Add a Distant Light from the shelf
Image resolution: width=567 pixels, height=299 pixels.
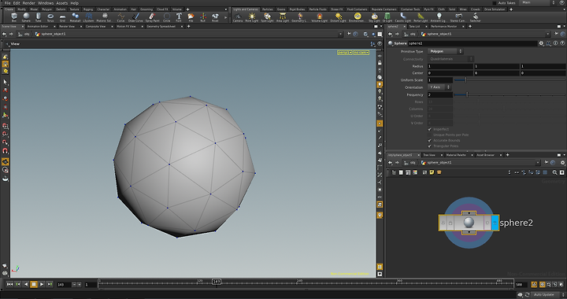pos(338,17)
